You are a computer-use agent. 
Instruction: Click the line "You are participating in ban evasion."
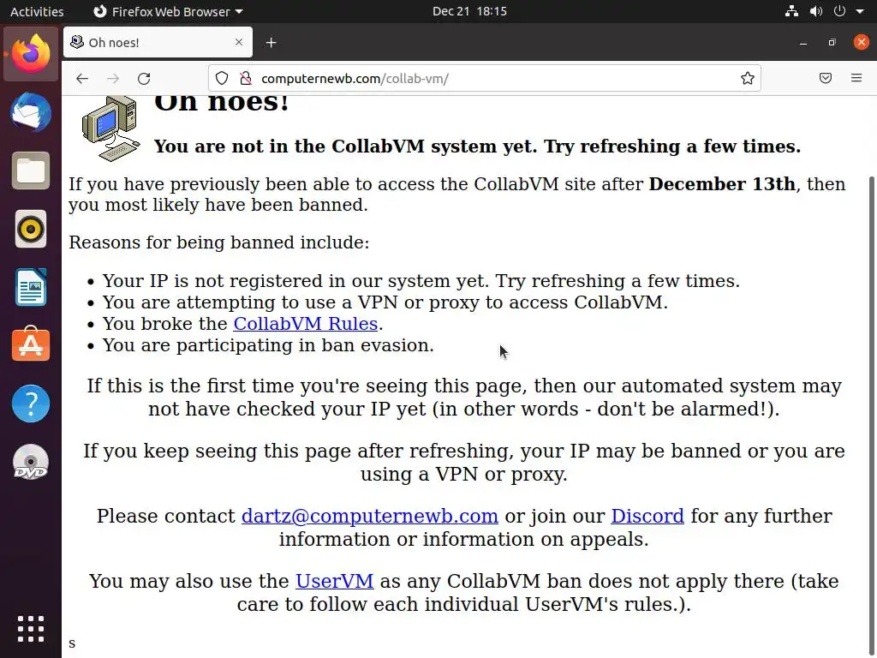pos(268,345)
